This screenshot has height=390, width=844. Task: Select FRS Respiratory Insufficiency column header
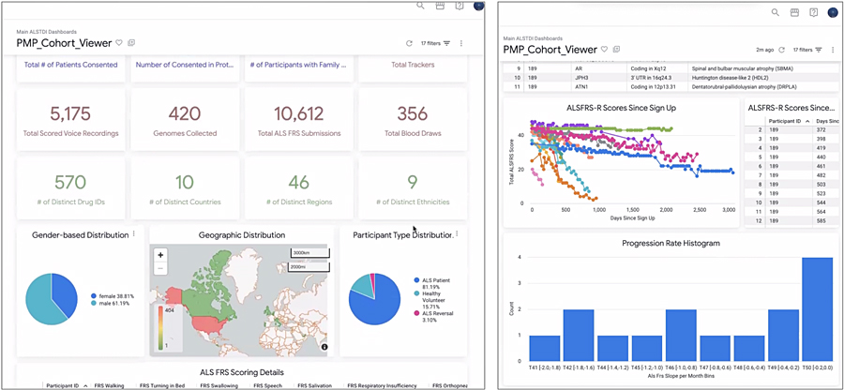click(382, 385)
